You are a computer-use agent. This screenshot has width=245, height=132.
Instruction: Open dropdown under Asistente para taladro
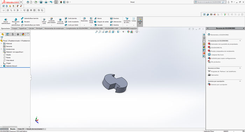(x=51, y=25)
